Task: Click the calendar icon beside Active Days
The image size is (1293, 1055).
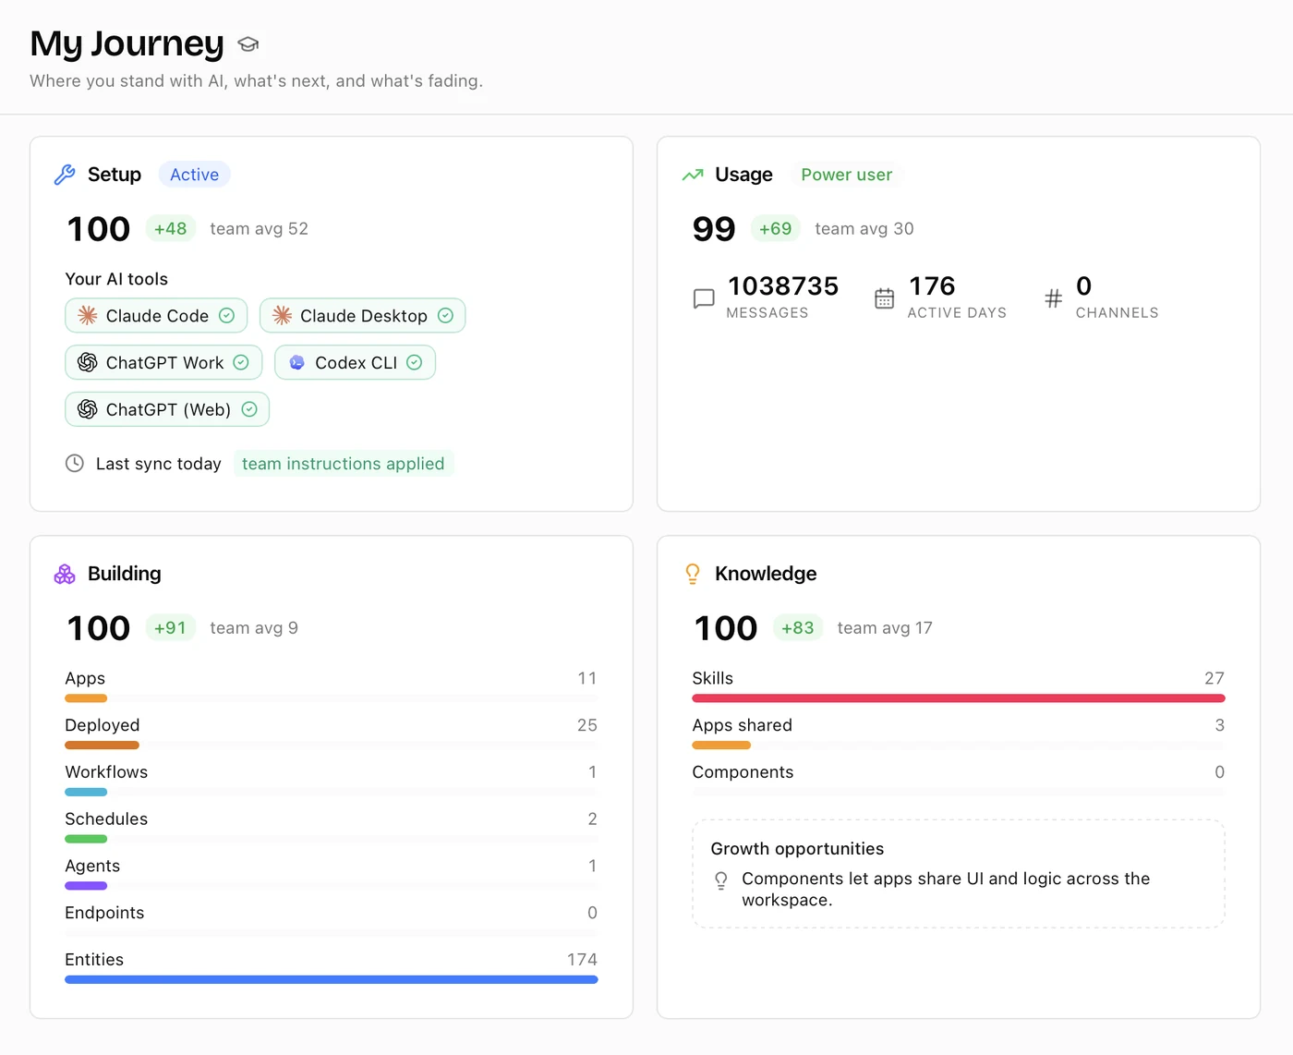Action: pos(885,298)
